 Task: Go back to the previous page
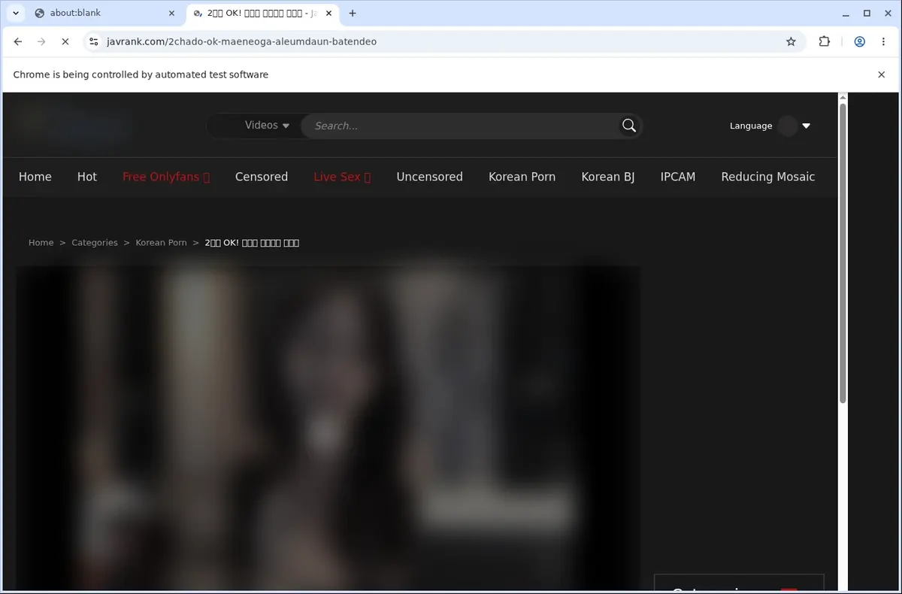[18, 41]
